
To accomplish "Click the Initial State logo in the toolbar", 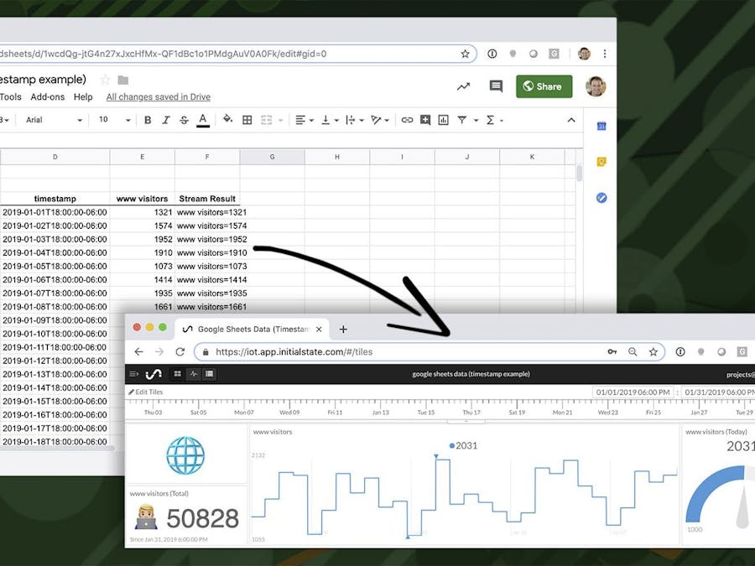I will pyautogui.click(x=155, y=373).
